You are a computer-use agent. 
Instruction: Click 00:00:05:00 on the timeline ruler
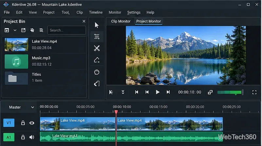85,107
